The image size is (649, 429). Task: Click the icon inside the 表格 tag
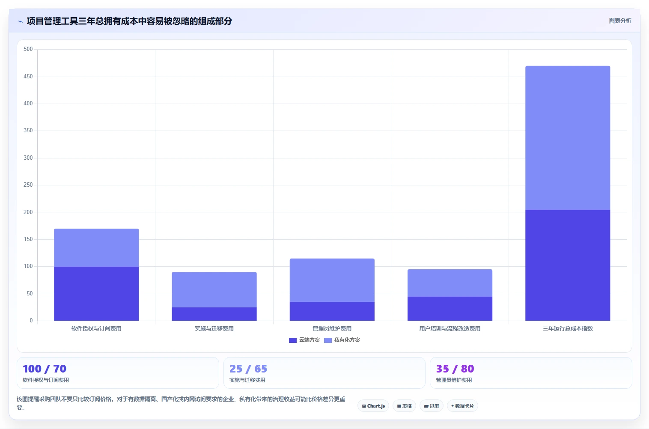click(x=399, y=406)
